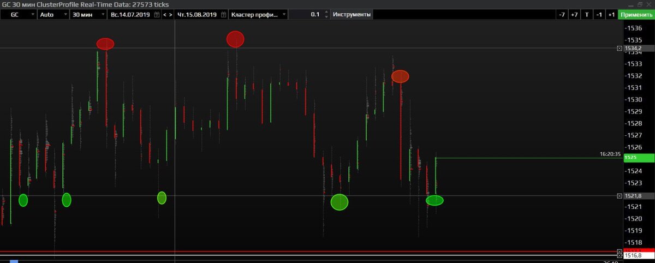The width and height of the screenshot is (655, 263).
Task: Click the 1536 price axis tick
Action: 634,28
